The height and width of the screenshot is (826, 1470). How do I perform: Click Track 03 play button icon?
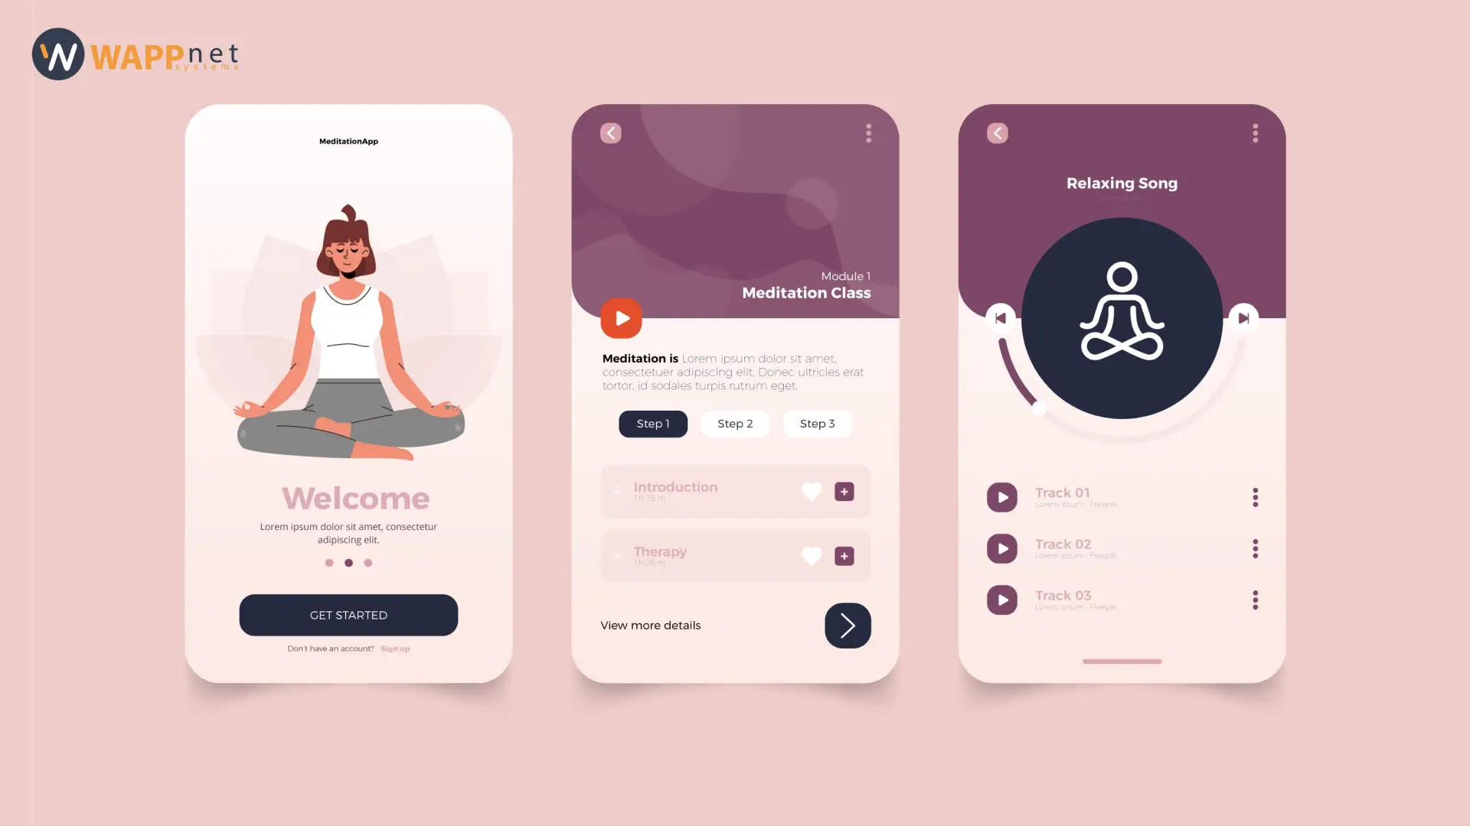click(x=1002, y=600)
